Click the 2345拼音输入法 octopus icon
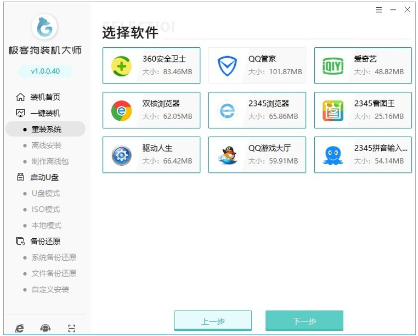 point(333,155)
